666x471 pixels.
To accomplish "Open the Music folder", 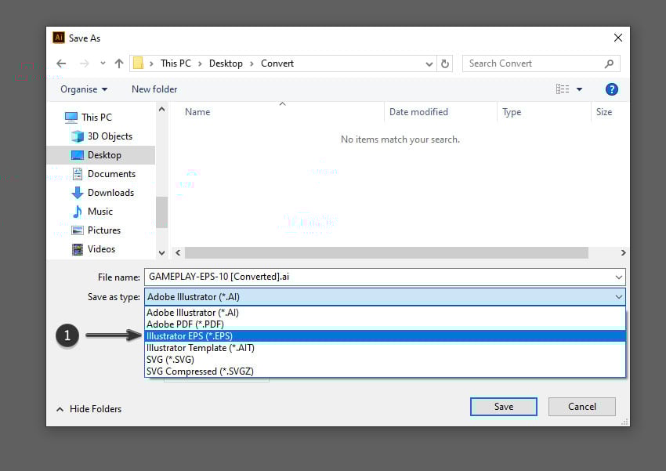I will click(100, 212).
